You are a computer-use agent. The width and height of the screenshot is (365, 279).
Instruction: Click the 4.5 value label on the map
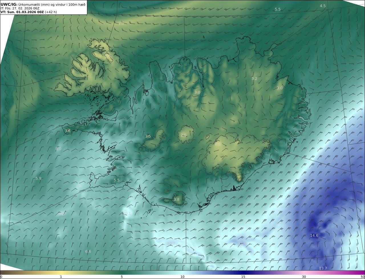[323, 6]
